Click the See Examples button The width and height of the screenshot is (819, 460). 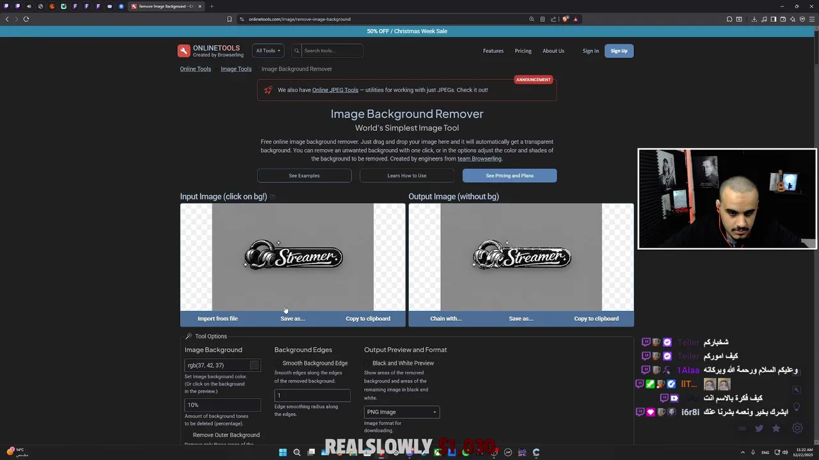point(304,176)
